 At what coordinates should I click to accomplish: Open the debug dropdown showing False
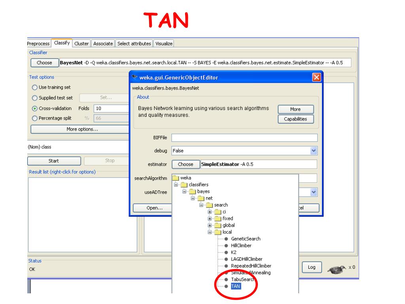coord(244,151)
